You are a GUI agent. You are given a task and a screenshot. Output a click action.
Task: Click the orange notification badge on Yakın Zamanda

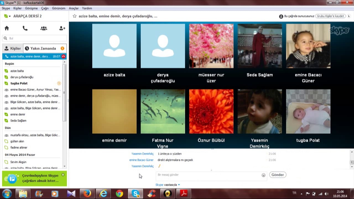[x=63, y=48]
